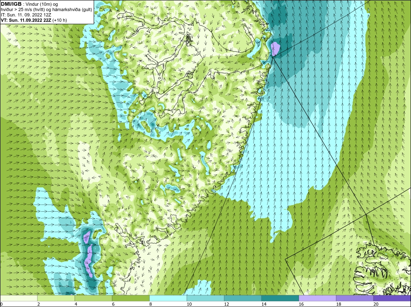Click the above 20 m/s violet legend swatch
411x307 pixels.
click(392, 298)
